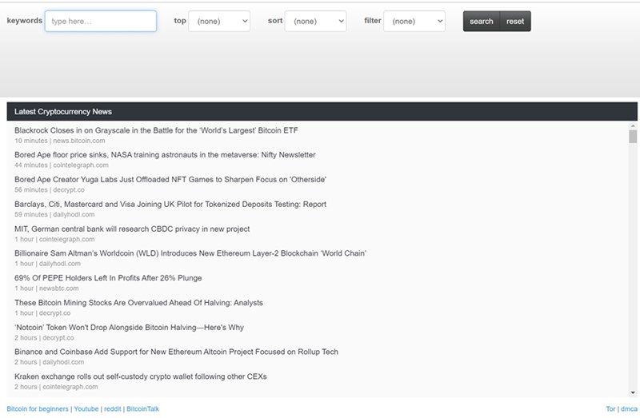Image resolution: width=640 pixels, height=418 pixels.
Task: Open MIT German central bank CBDC article
Action: point(132,229)
